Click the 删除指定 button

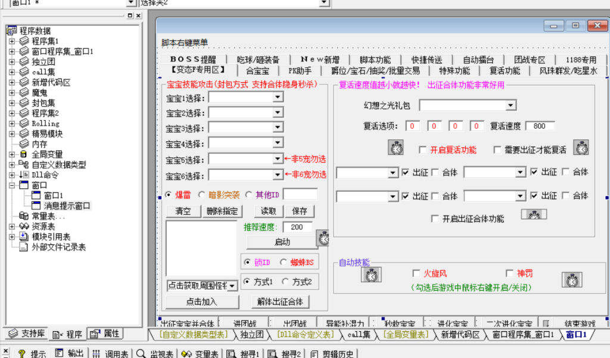pyautogui.click(x=222, y=211)
